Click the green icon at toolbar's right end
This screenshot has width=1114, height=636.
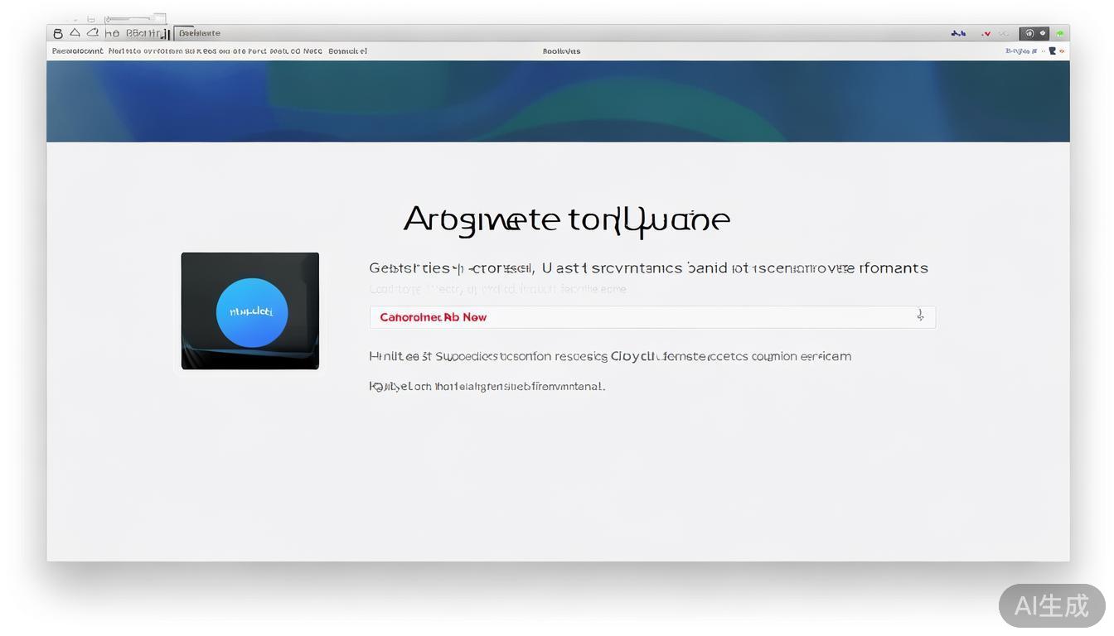click(x=1059, y=34)
